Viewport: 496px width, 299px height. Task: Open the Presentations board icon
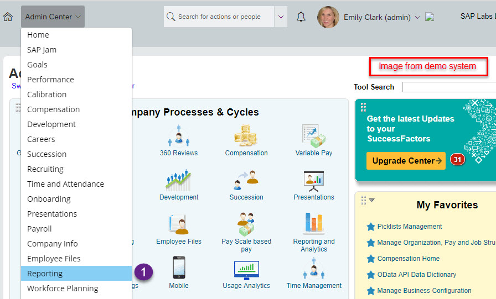313,181
